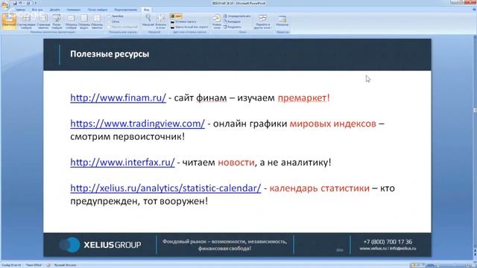This screenshot has width=477, height=268.
Task: Open the PowerPoint Help icon at ribbon right
Action: click(x=474, y=10)
